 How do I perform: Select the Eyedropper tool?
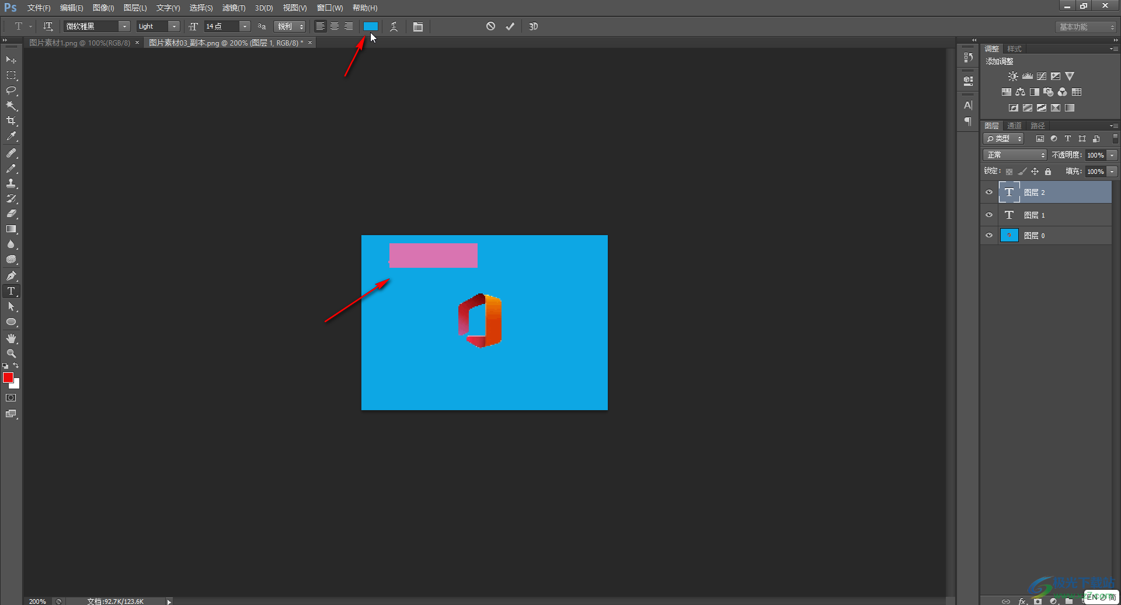[x=11, y=137]
